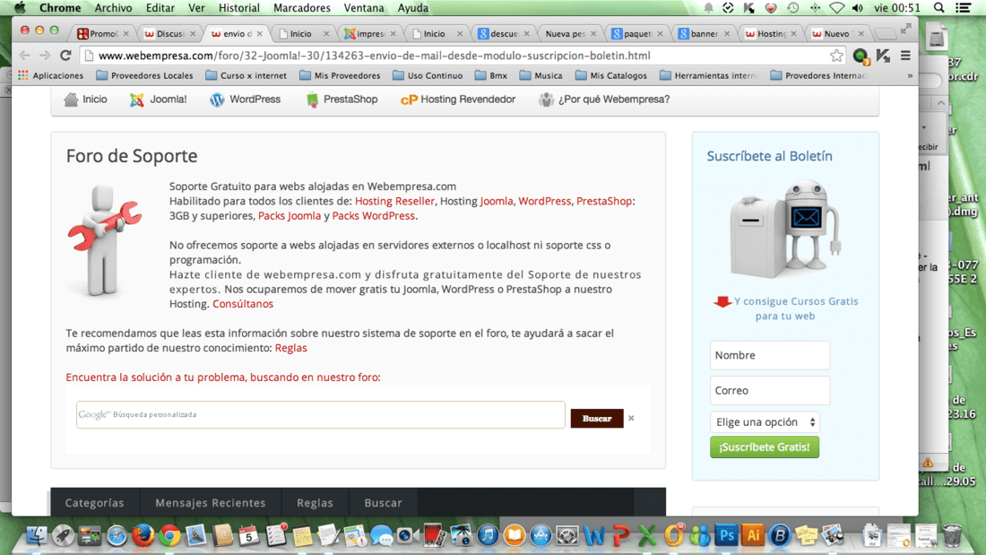
Task: Click the Buscar search button
Action: (x=597, y=419)
